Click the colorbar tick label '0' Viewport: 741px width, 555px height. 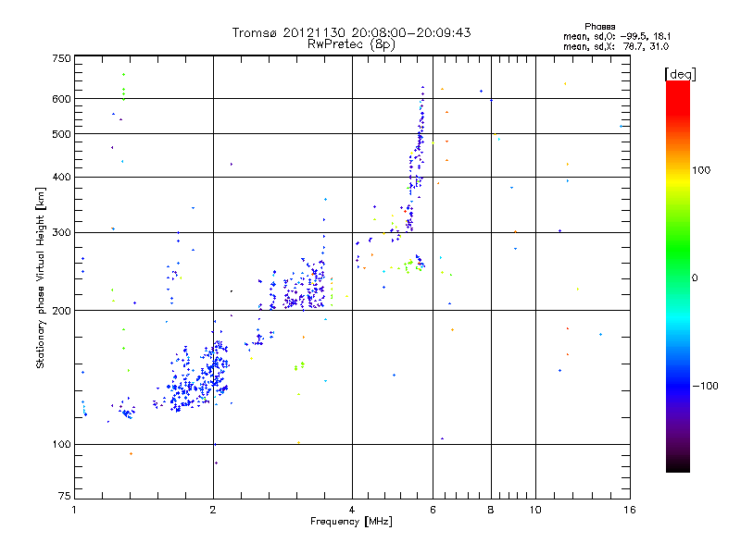[x=695, y=278]
